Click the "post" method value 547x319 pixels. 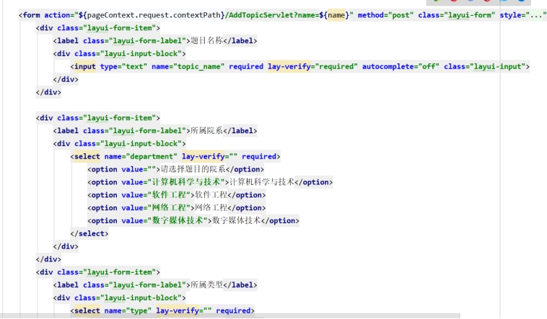pos(401,15)
